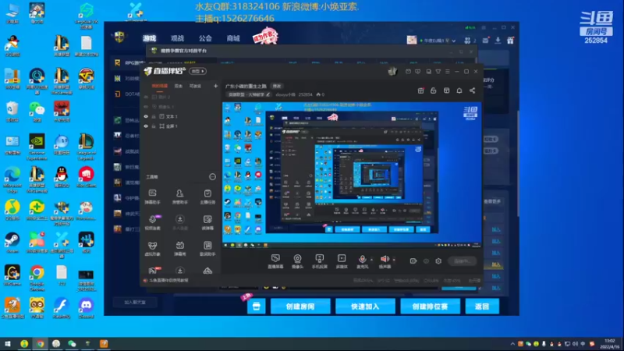Select the orange scene tab above layers

point(160,86)
